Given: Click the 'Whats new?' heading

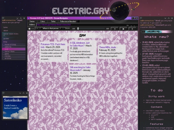Looking at the screenshot, I should coord(157,37).
